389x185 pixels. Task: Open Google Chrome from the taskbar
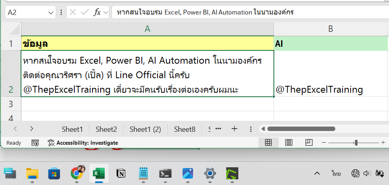click(x=77, y=173)
